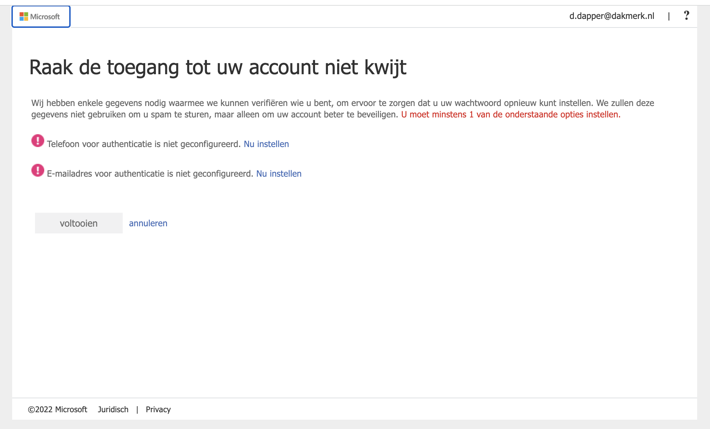The width and height of the screenshot is (710, 429).
Task: Click the Microsoft wordmark text
Action: [x=45, y=16]
